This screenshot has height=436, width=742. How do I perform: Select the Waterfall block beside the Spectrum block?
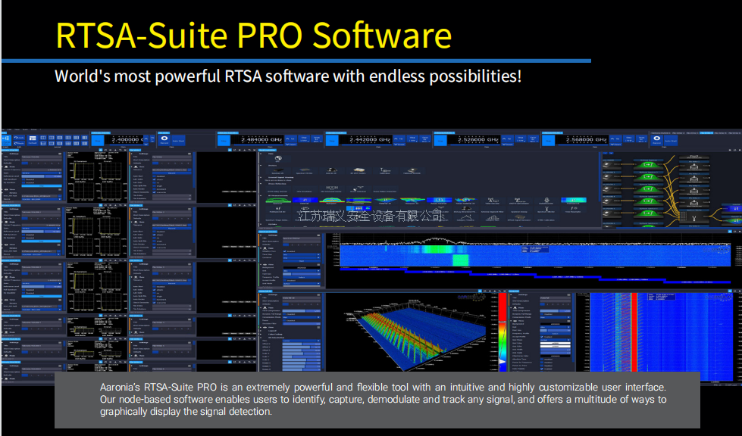304,201
